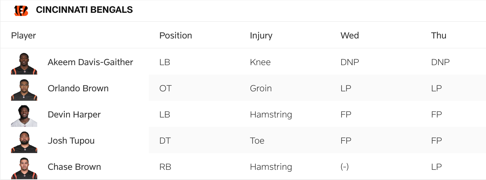Click Orlando Brown's Groin injury cell
Screen dimensions: 486x180
click(x=261, y=88)
